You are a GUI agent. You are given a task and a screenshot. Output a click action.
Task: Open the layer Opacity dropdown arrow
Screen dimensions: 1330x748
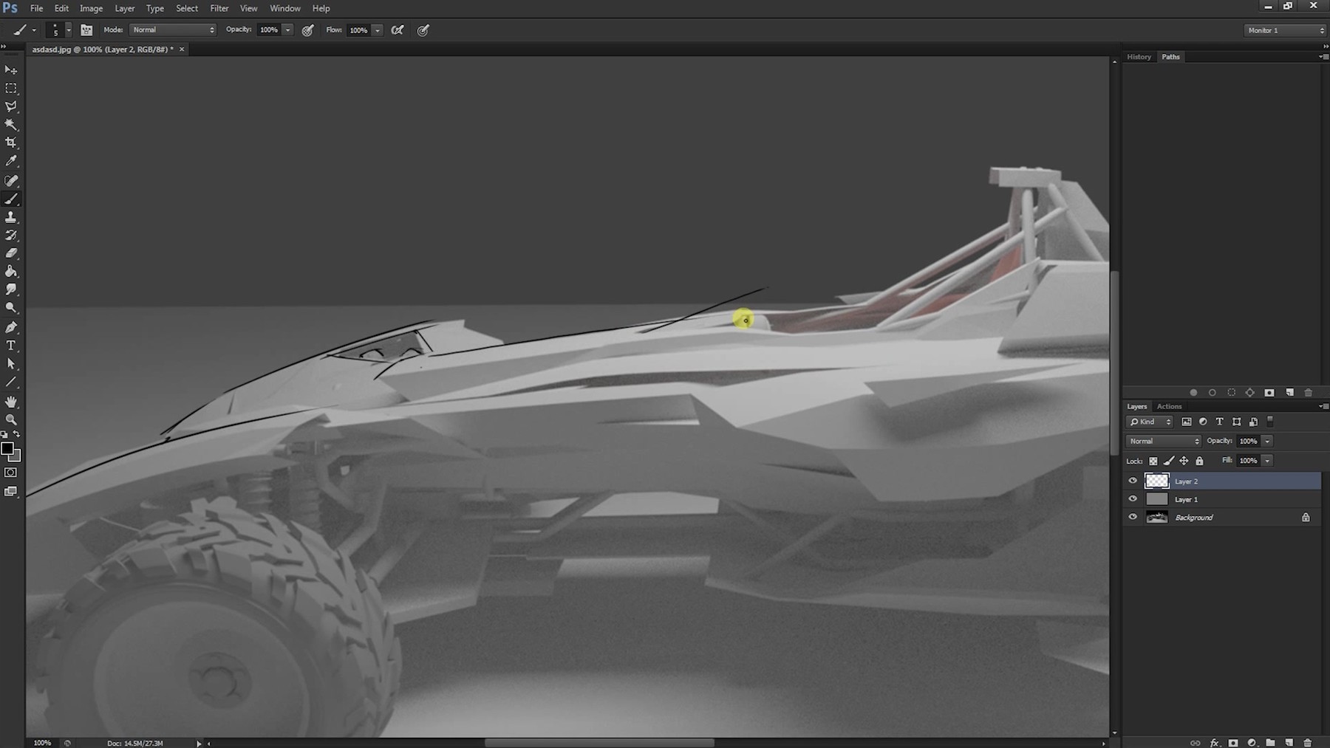(x=1269, y=441)
